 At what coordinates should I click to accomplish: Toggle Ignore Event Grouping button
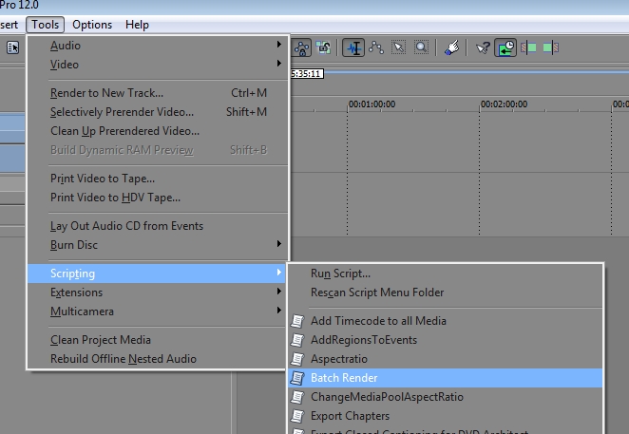(324, 47)
